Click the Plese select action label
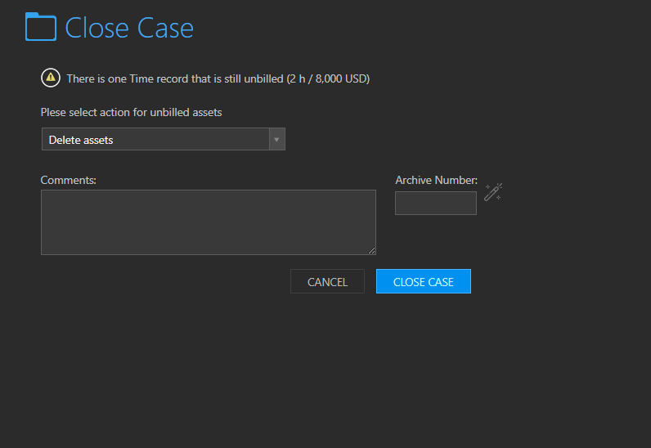 click(131, 112)
